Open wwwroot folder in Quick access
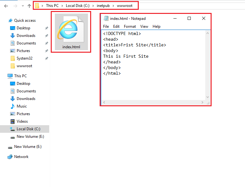Viewport: 245px width, 187px height. click(24, 66)
